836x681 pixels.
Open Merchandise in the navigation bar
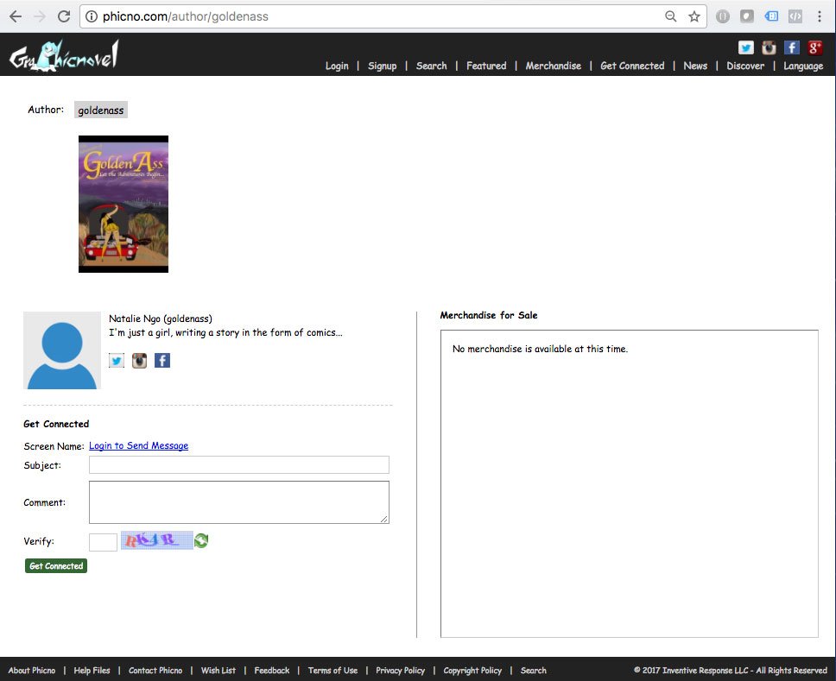(x=554, y=66)
